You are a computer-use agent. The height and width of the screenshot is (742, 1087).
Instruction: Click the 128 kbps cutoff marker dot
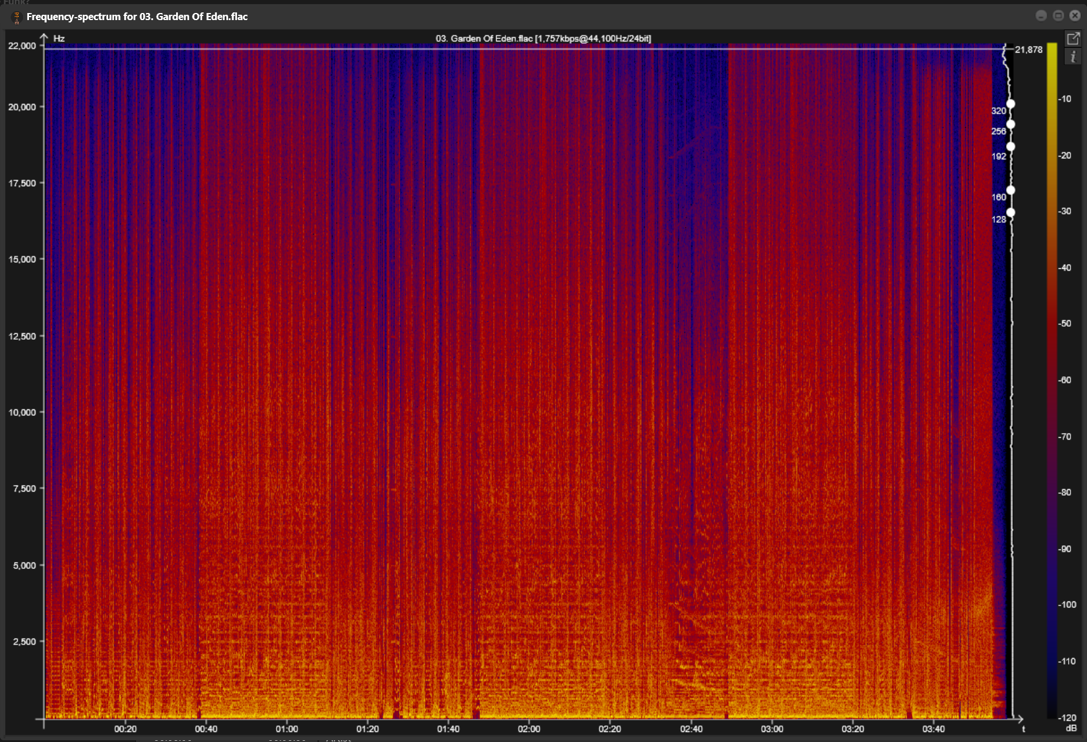tap(1011, 213)
